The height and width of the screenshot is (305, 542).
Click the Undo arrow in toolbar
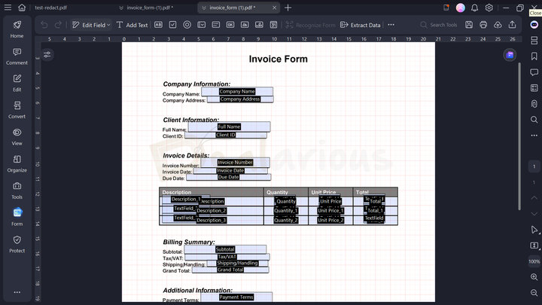click(44, 25)
